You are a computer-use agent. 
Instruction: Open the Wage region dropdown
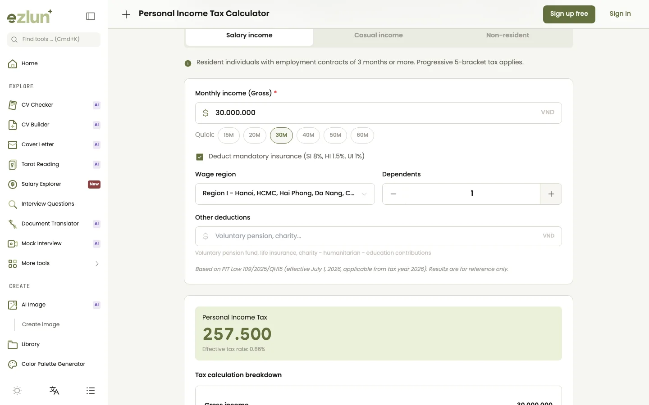click(285, 194)
